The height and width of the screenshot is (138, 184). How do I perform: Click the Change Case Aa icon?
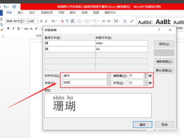click(x=54, y=21)
